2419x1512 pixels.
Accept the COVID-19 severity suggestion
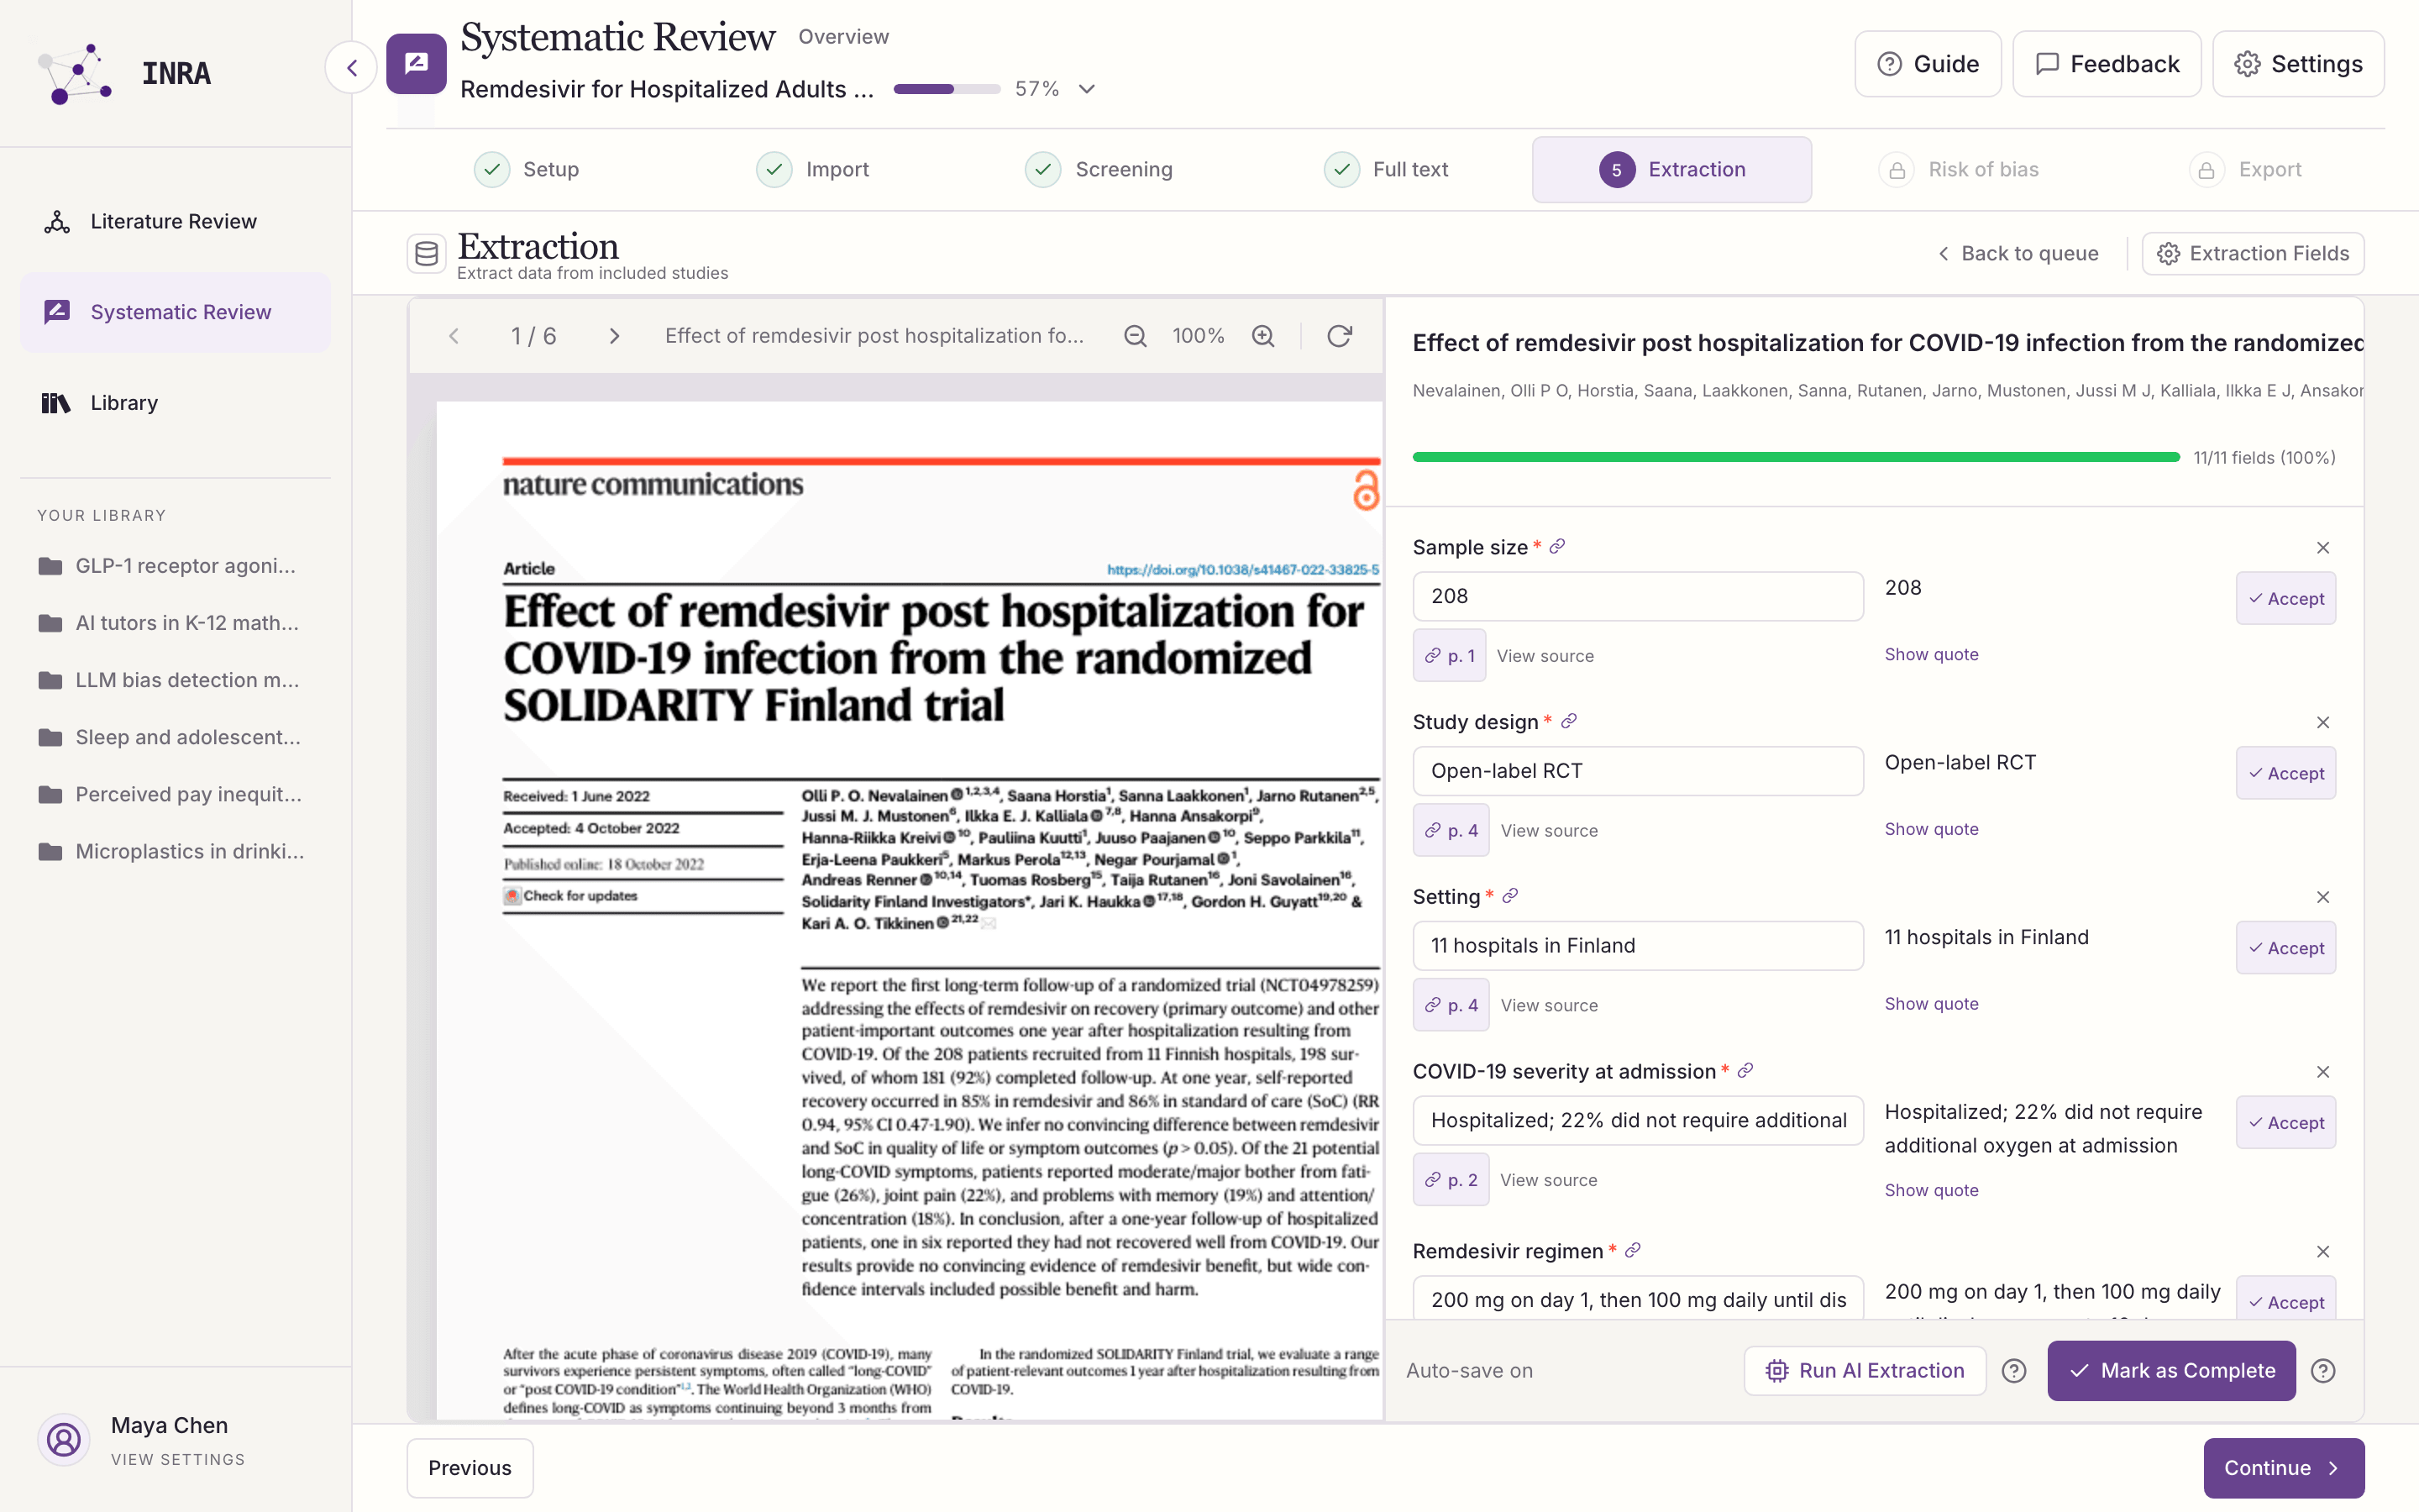[x=2286, y=1123]
